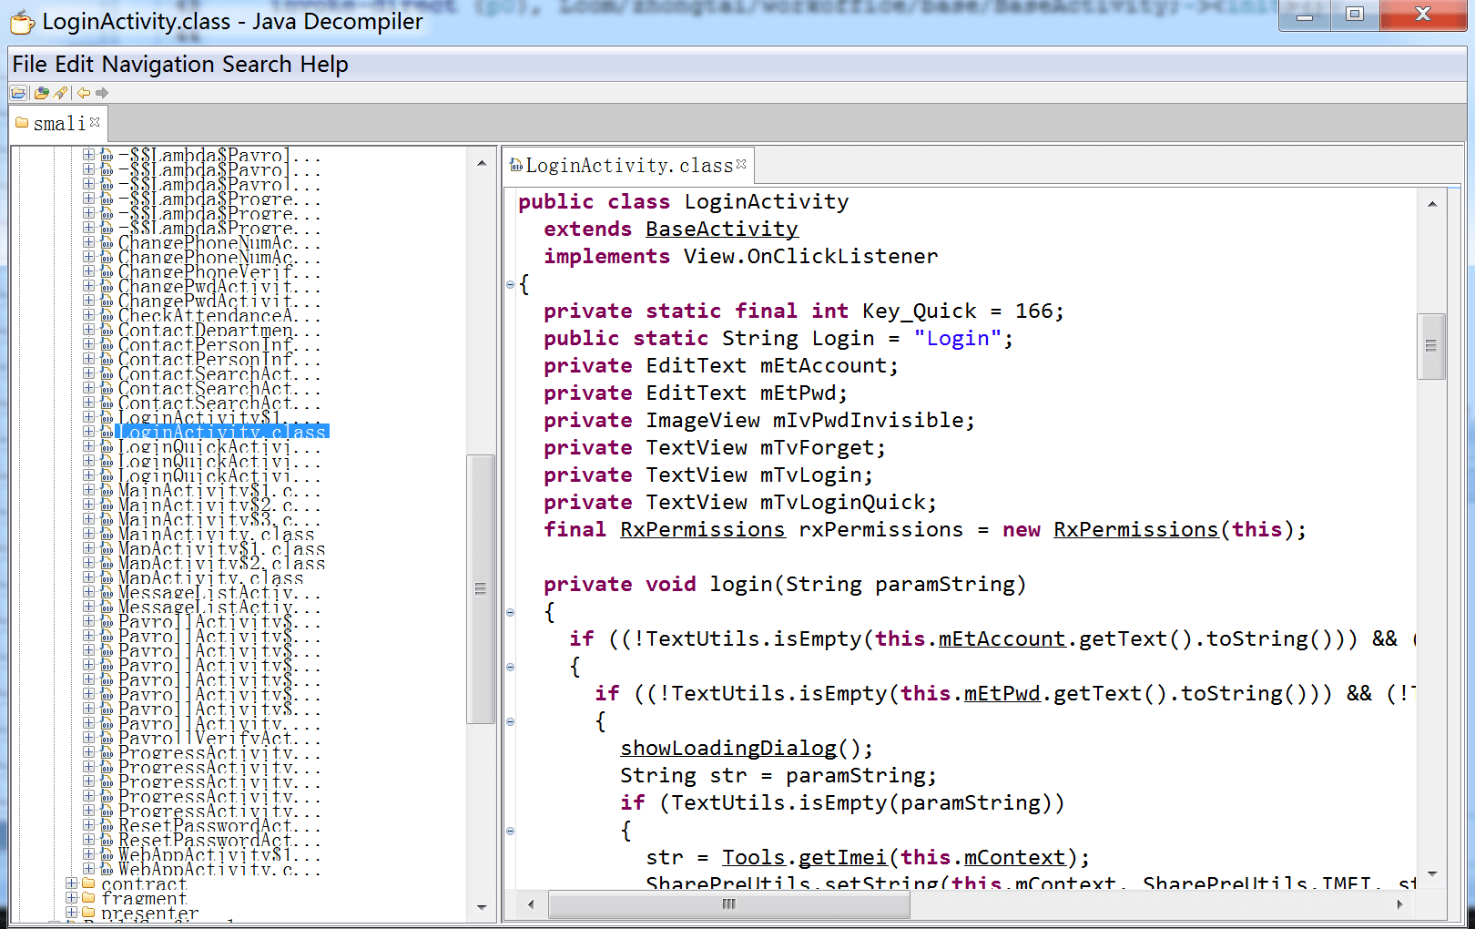Click the Open File toolbar icon
This screenshot has width=1475, height=929.
point(18,93)
